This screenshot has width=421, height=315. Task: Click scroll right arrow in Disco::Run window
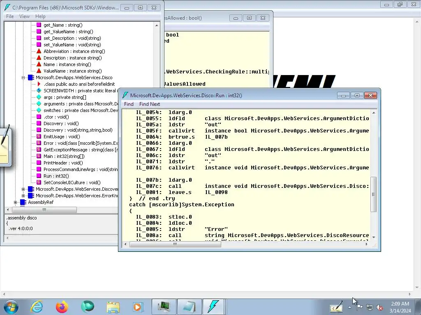coord(366,244)
